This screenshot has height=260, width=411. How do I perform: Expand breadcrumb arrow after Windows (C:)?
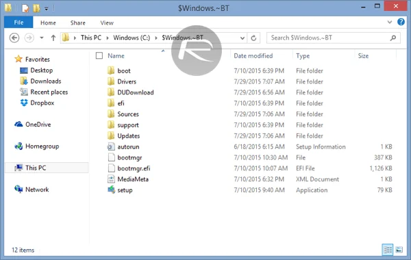point(156,38)
